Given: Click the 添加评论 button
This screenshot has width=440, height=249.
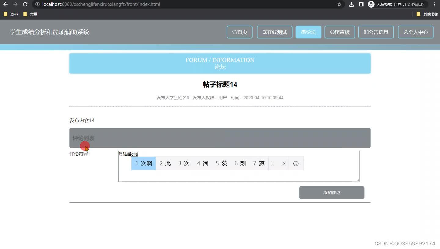Looking at the screenshot, I should coord(332,193).
